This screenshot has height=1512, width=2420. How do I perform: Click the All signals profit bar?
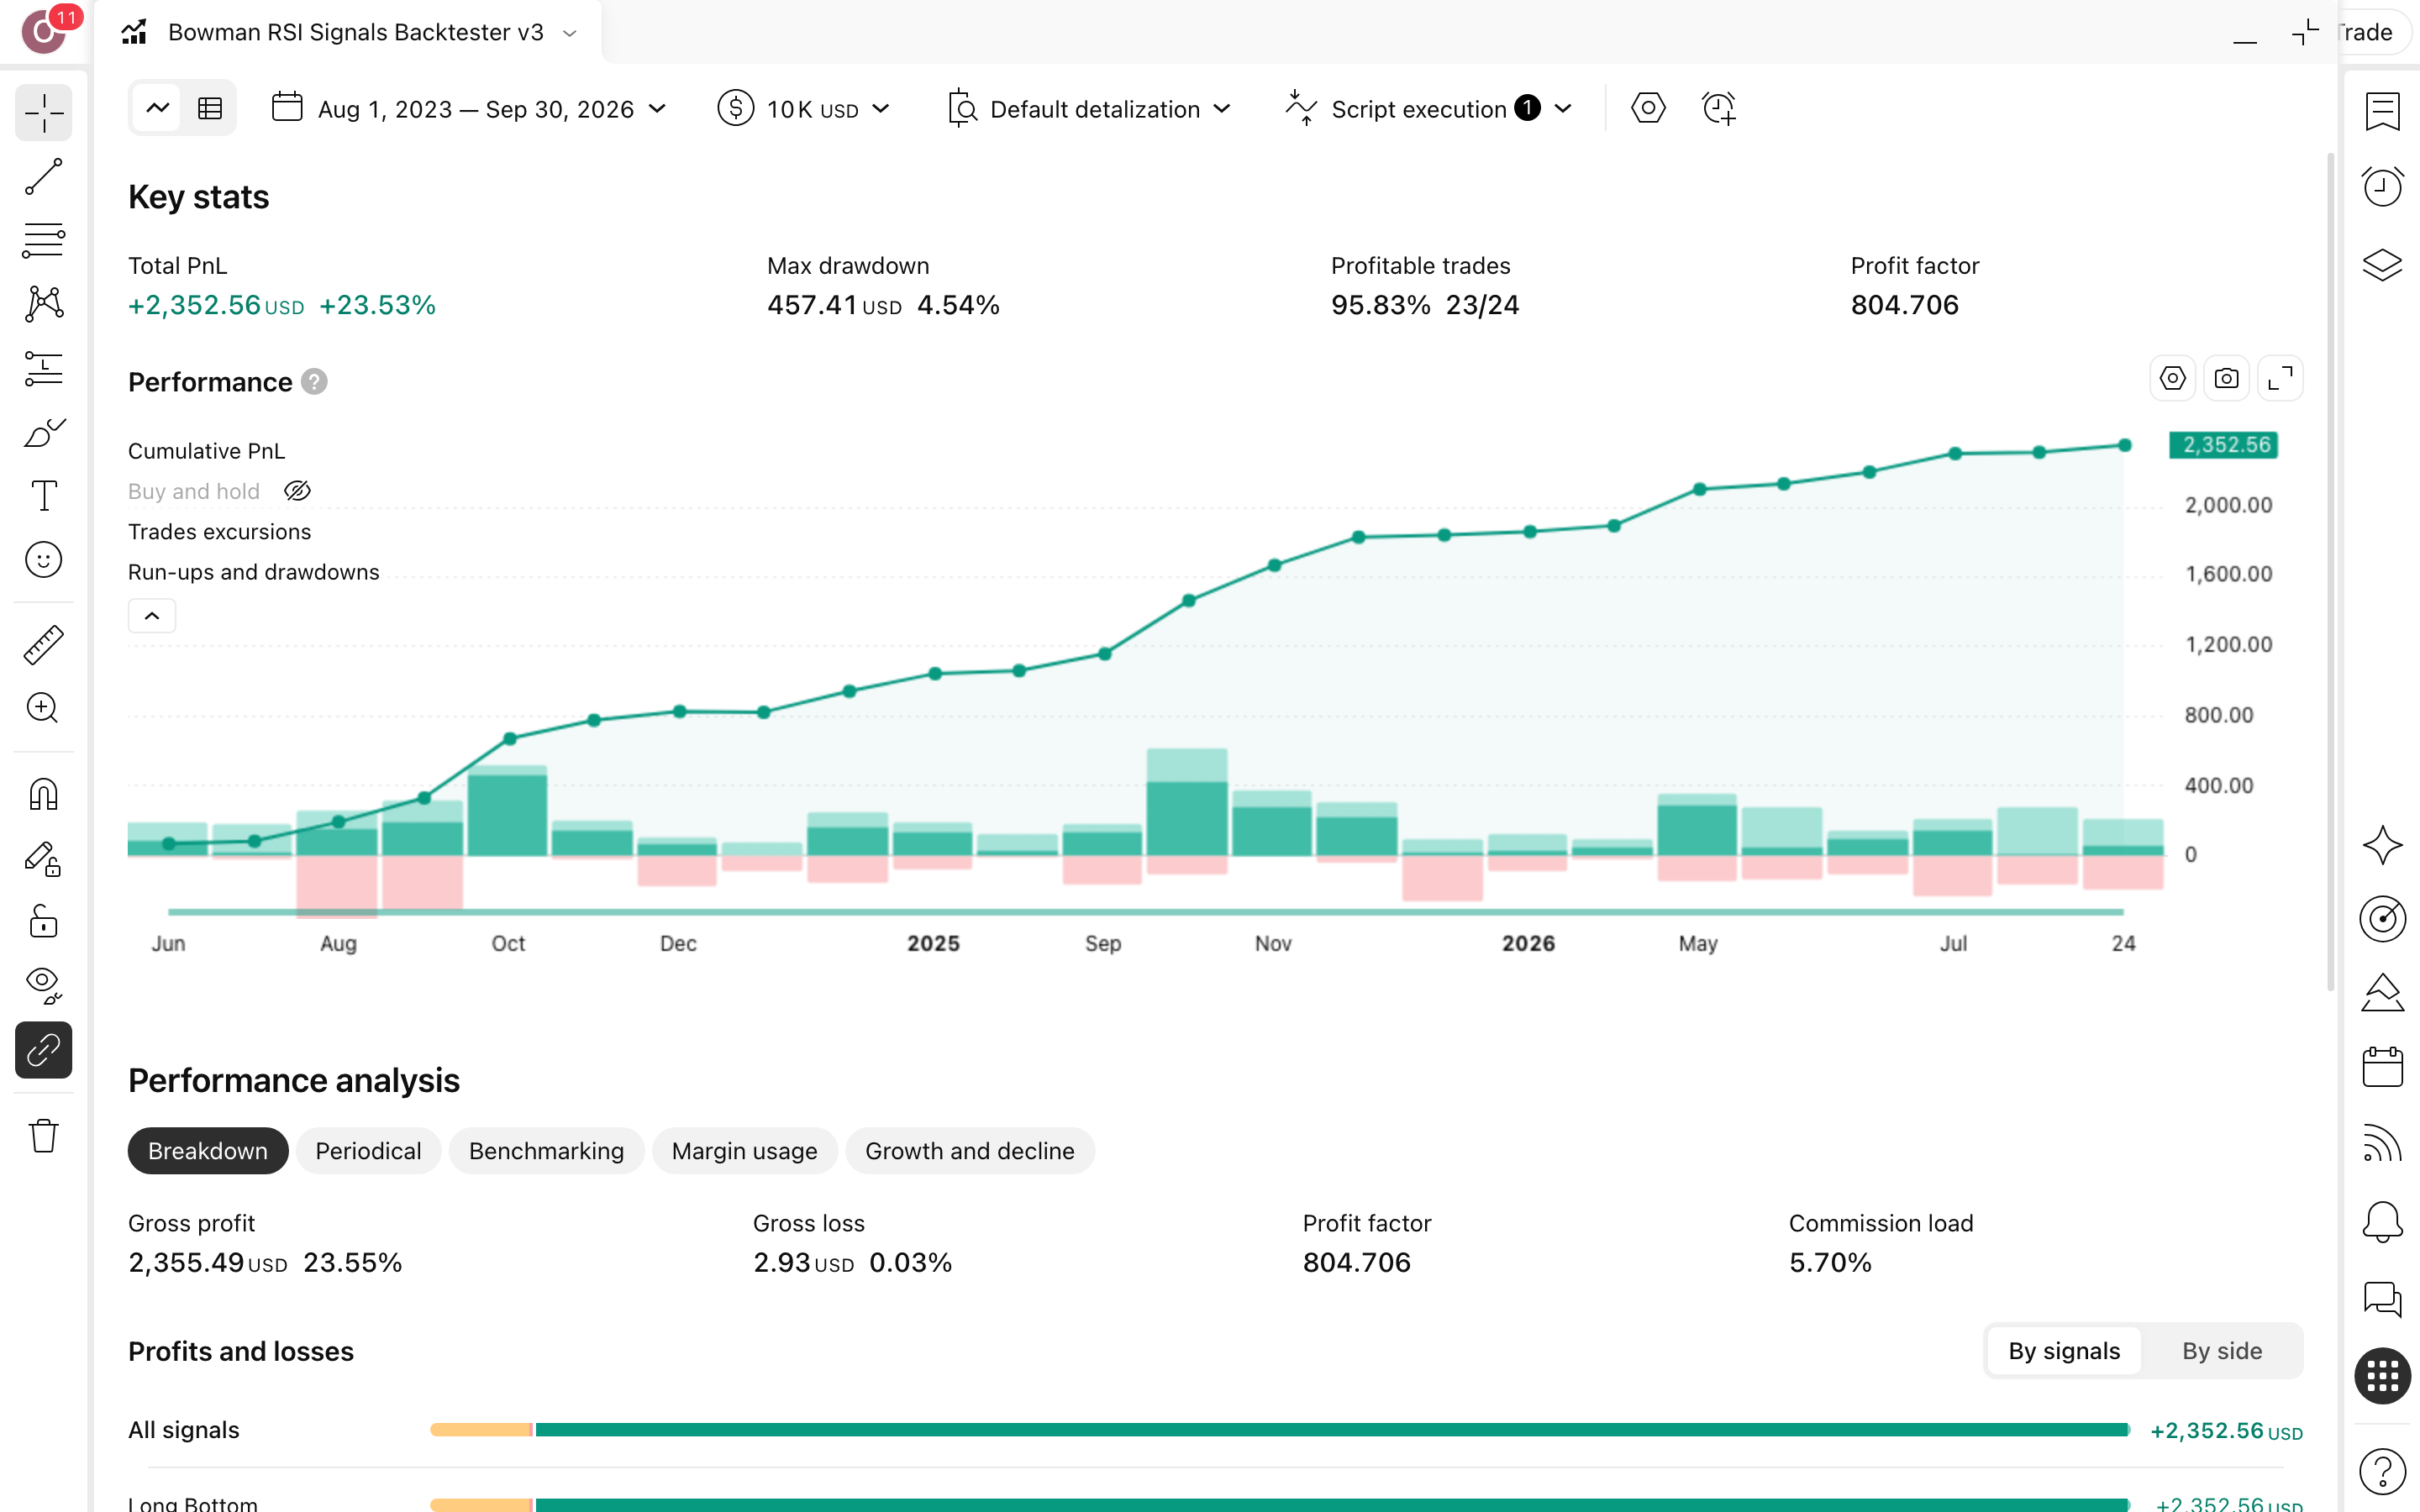click(x=1279, y=1430)
